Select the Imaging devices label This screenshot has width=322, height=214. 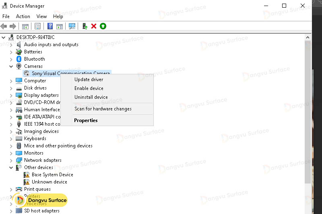pyautogui.click(x=41, y=131)
